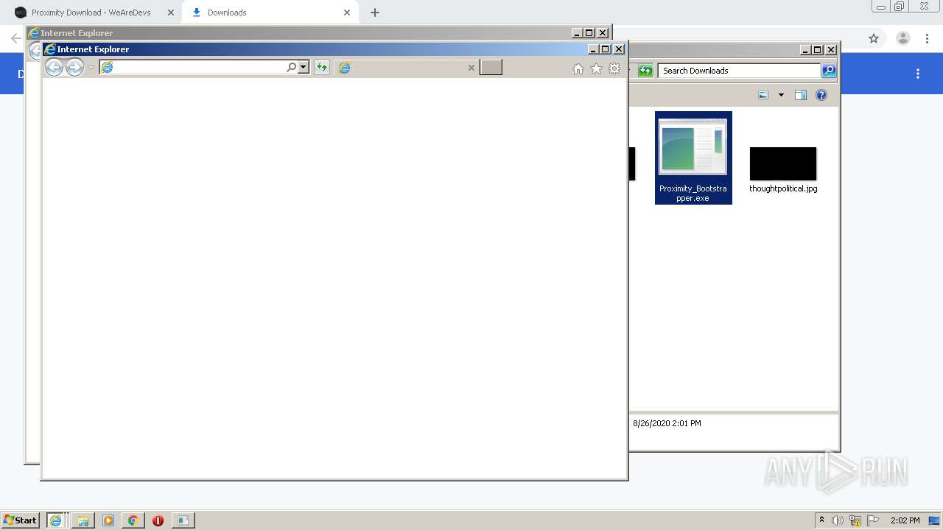Select the blank Internet Explorer tab

coord(405,68)
